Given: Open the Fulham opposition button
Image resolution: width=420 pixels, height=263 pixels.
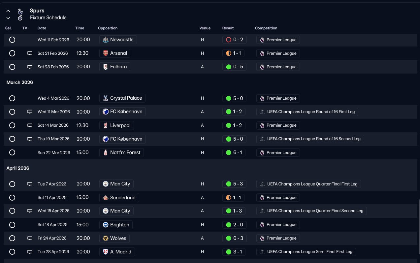Looking at the screenshot, I should coord(115,67).
